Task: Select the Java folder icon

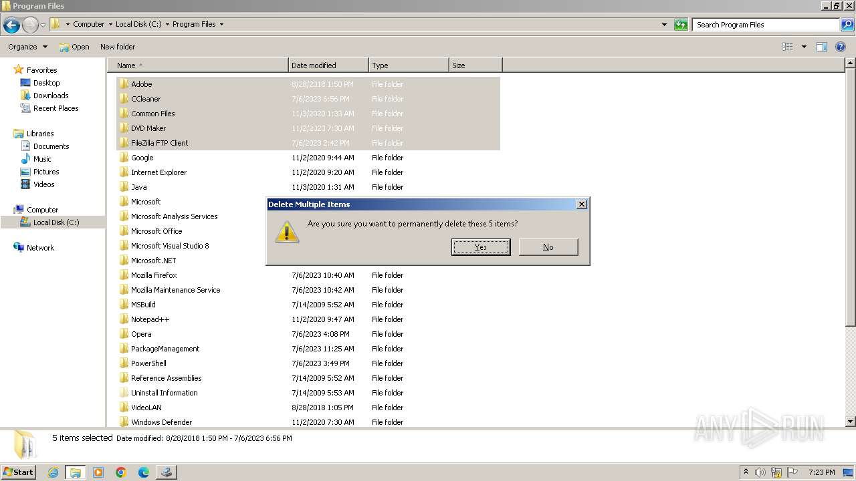Action: point(124,187)
